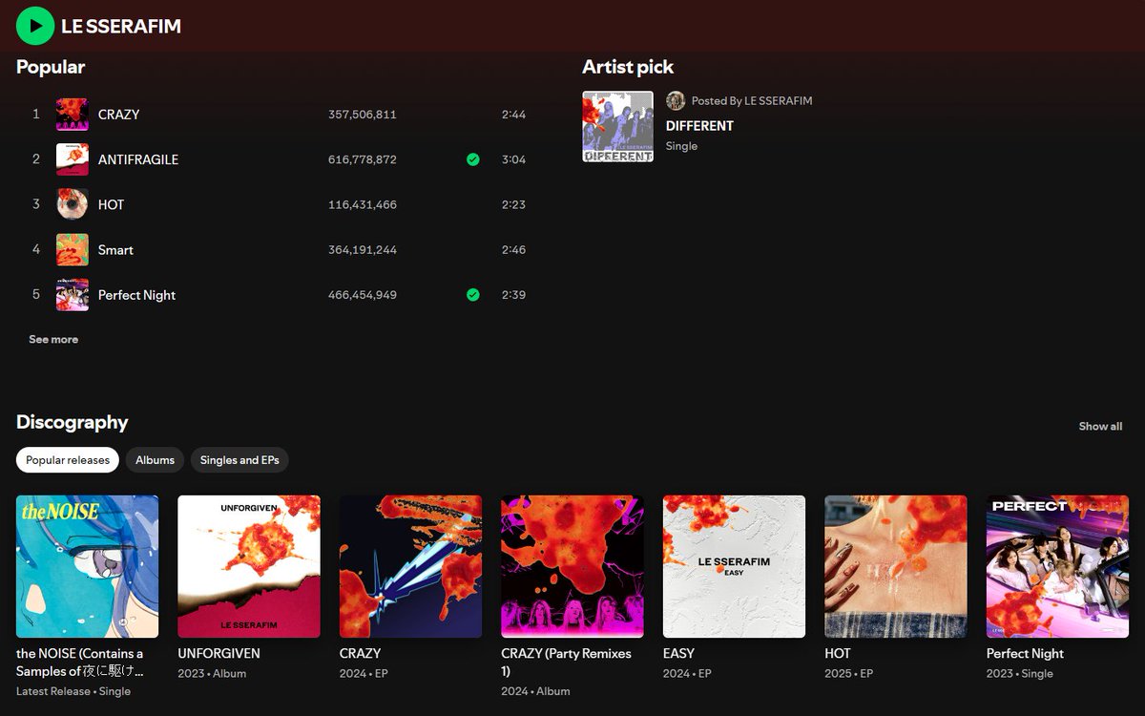
Task: Open CRAZY track cover art
Action: pos(73,115)
